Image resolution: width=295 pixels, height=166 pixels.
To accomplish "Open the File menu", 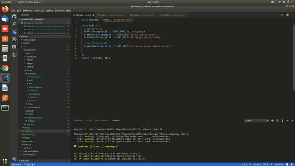I will pos(13,11).
